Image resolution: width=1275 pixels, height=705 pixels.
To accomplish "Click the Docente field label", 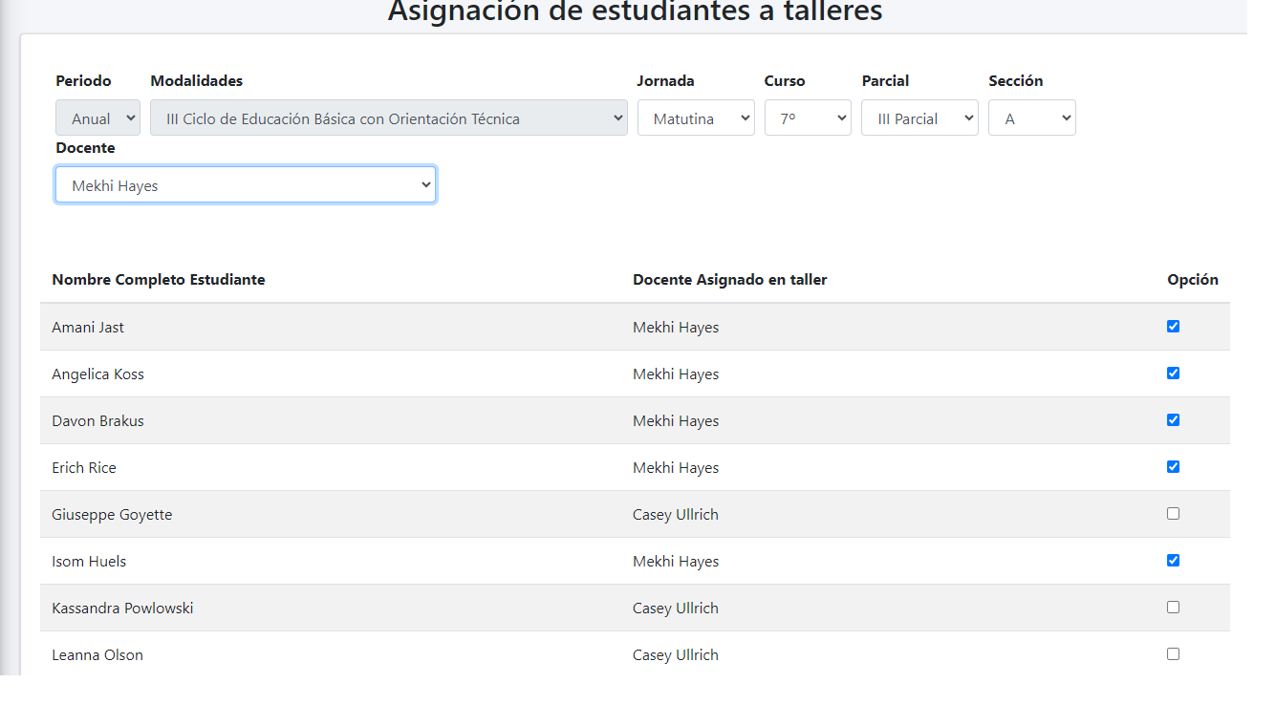I will pos(85,148).
